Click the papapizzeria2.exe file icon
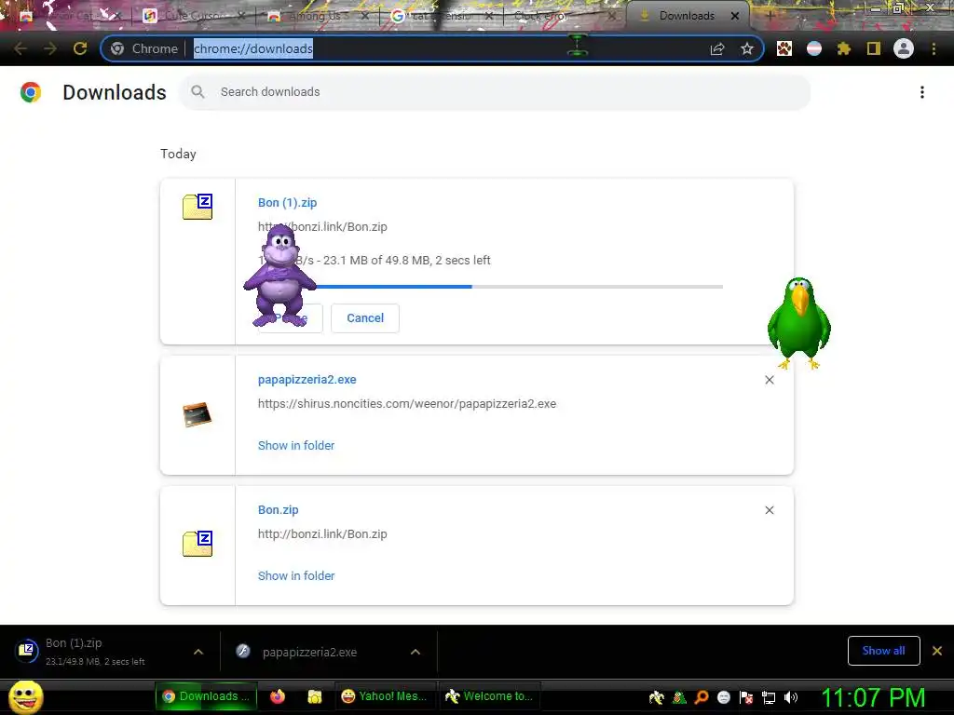The image size is (954, 715). pyautogui.click(x=198, y=414)
